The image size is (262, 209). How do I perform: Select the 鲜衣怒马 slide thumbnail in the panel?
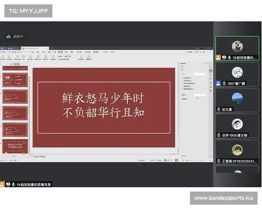[x=15, y=146]
